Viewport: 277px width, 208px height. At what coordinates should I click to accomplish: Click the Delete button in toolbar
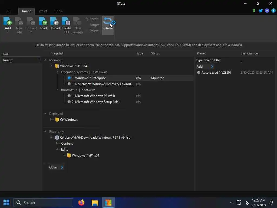94,31
